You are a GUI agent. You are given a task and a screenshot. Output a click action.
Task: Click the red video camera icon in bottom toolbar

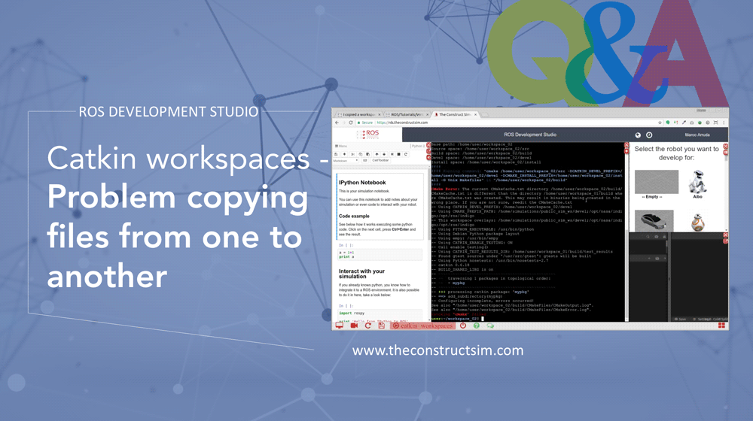(x=355, y=326)
